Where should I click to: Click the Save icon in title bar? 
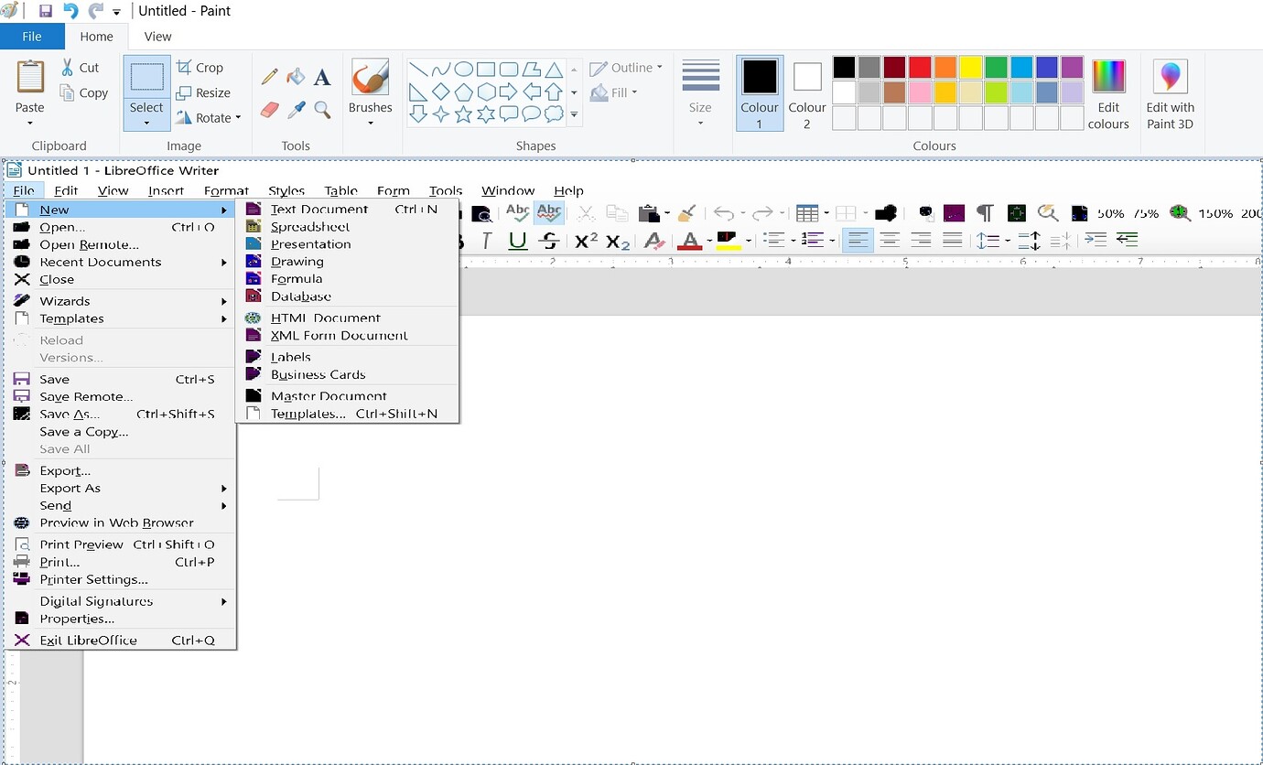46,12
